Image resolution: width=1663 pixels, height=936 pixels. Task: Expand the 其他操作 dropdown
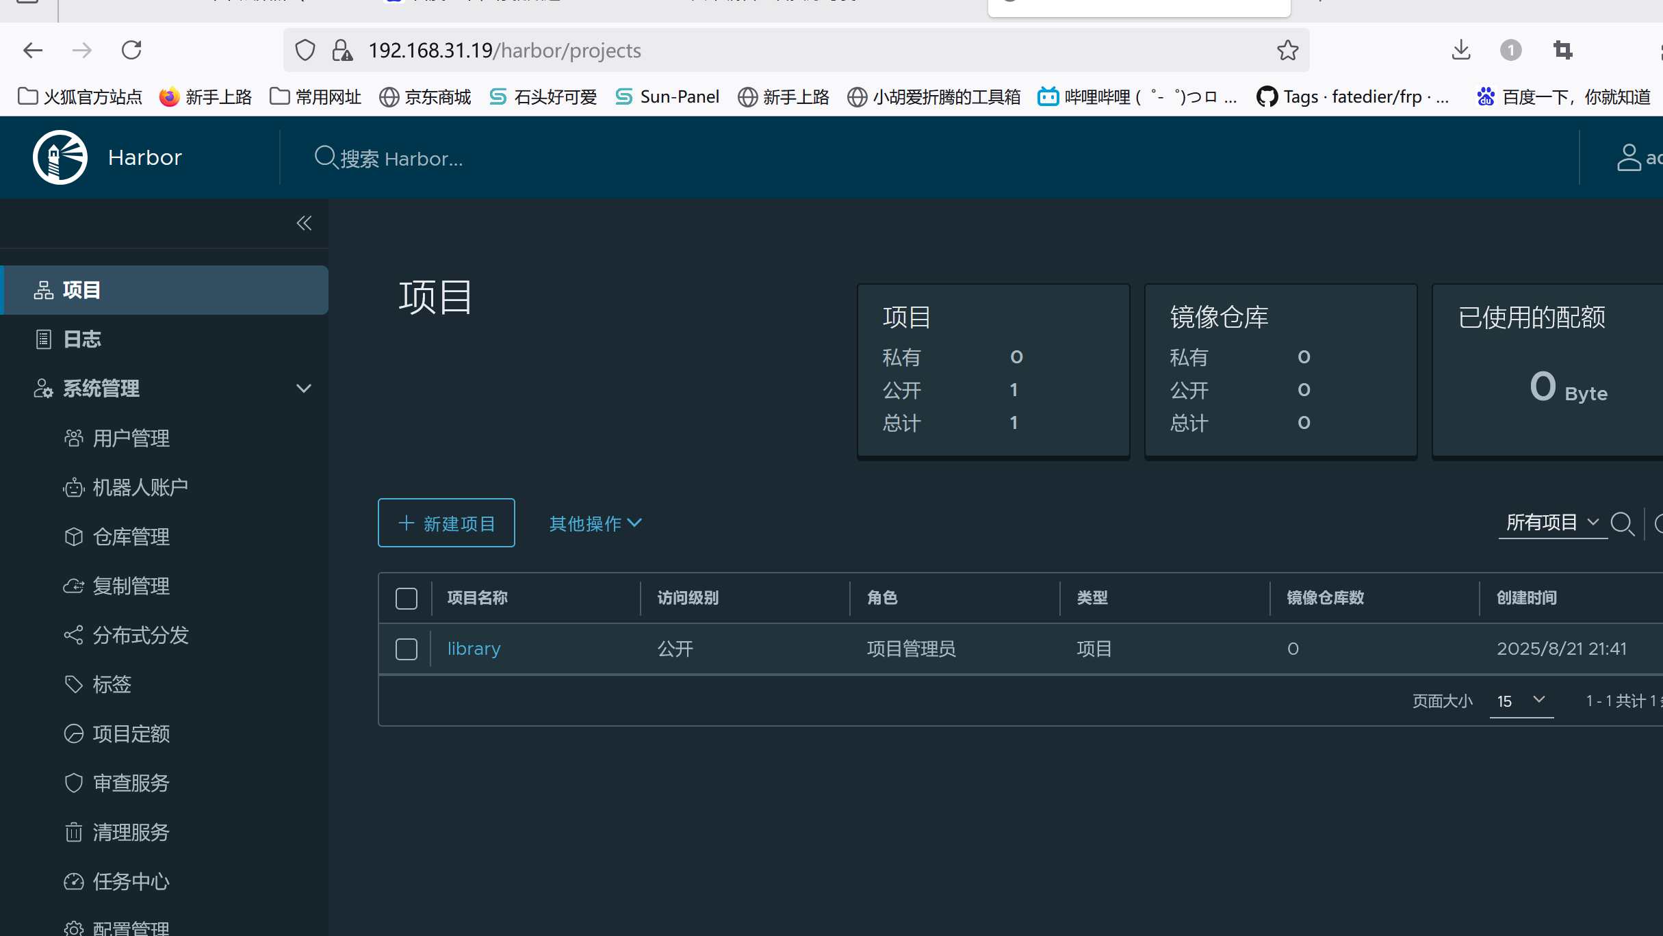[x=595, y=523]
